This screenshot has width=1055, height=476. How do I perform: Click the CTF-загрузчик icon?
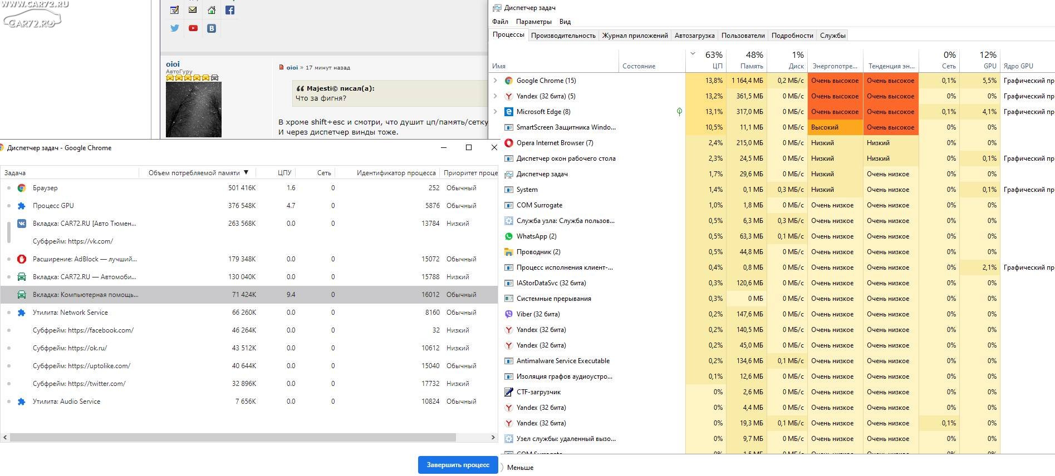click(x=508, y=392)
